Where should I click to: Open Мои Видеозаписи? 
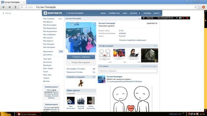[x=50, y=28]
